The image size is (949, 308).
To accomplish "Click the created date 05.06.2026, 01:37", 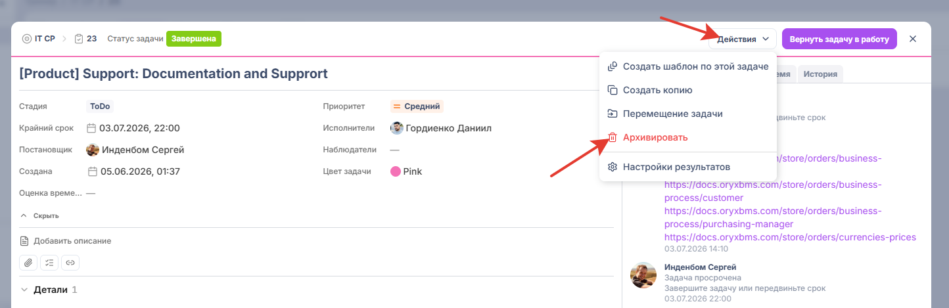I will [x=140, y=171].
